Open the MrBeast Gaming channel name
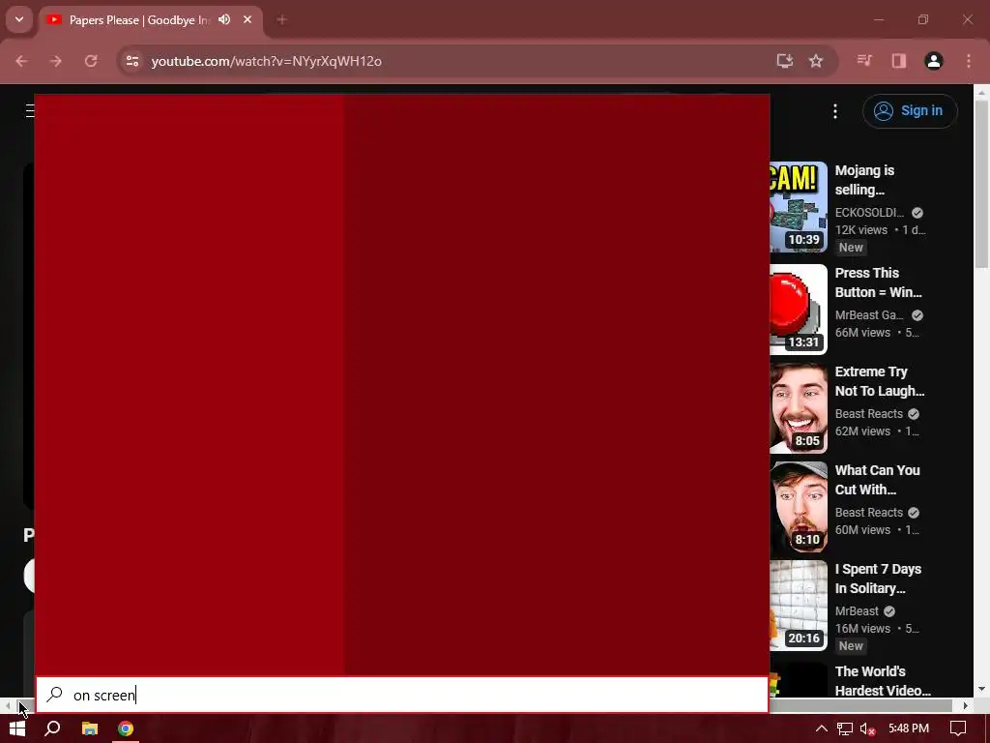This screenshot has width=990, height=743. tap(869, 314)
